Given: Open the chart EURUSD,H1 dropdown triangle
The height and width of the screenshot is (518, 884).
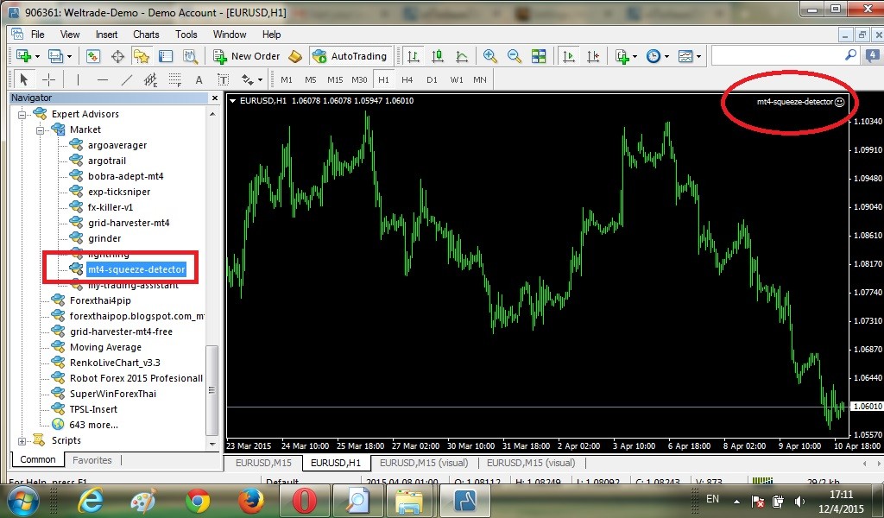Looking at the screenshot, I should [232, 101].
